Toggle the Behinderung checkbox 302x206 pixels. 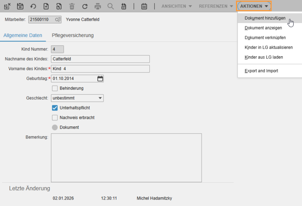[x=55, y=88]
